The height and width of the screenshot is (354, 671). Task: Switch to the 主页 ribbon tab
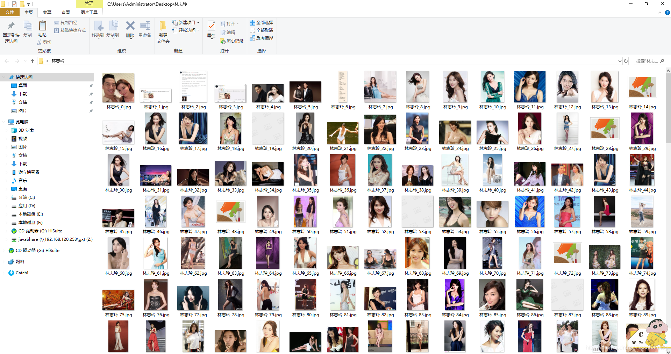coord(29,12)
